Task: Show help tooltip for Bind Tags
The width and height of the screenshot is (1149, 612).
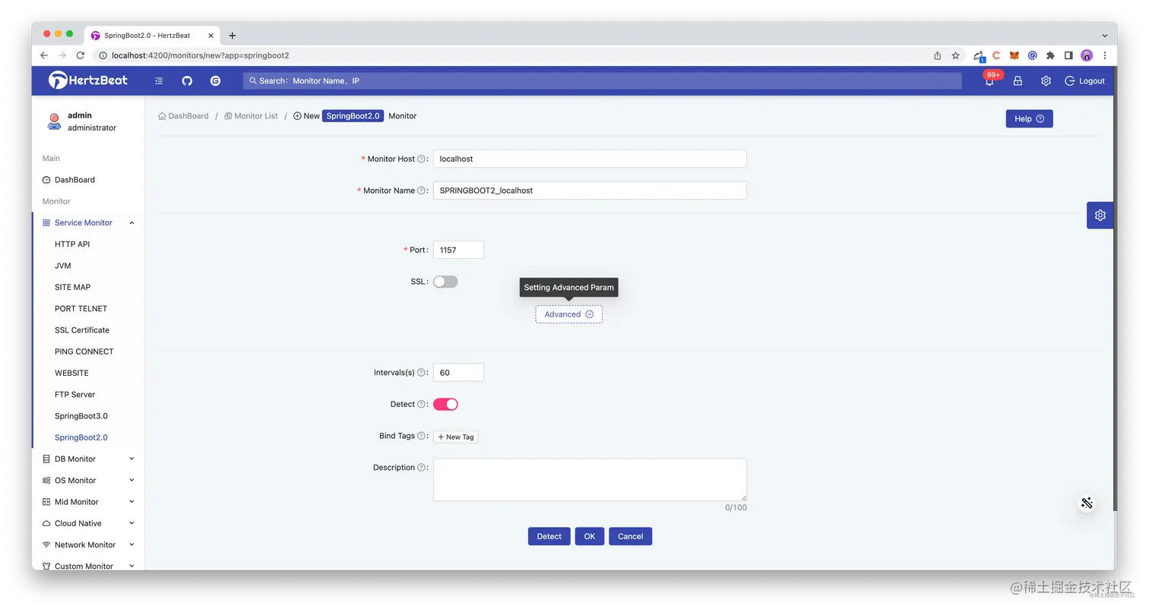Action: pyautogui.click(x=421, y=436)
